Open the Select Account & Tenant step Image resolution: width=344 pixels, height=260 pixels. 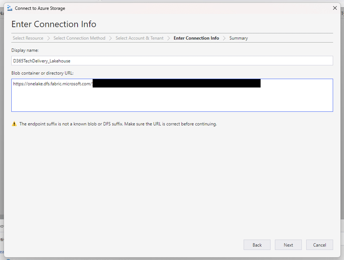[x=140, y=38]
